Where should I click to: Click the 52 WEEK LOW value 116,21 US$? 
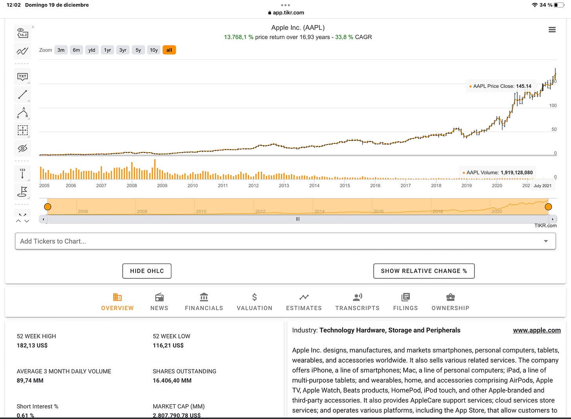pyautogui.click(x=168, y=345)
